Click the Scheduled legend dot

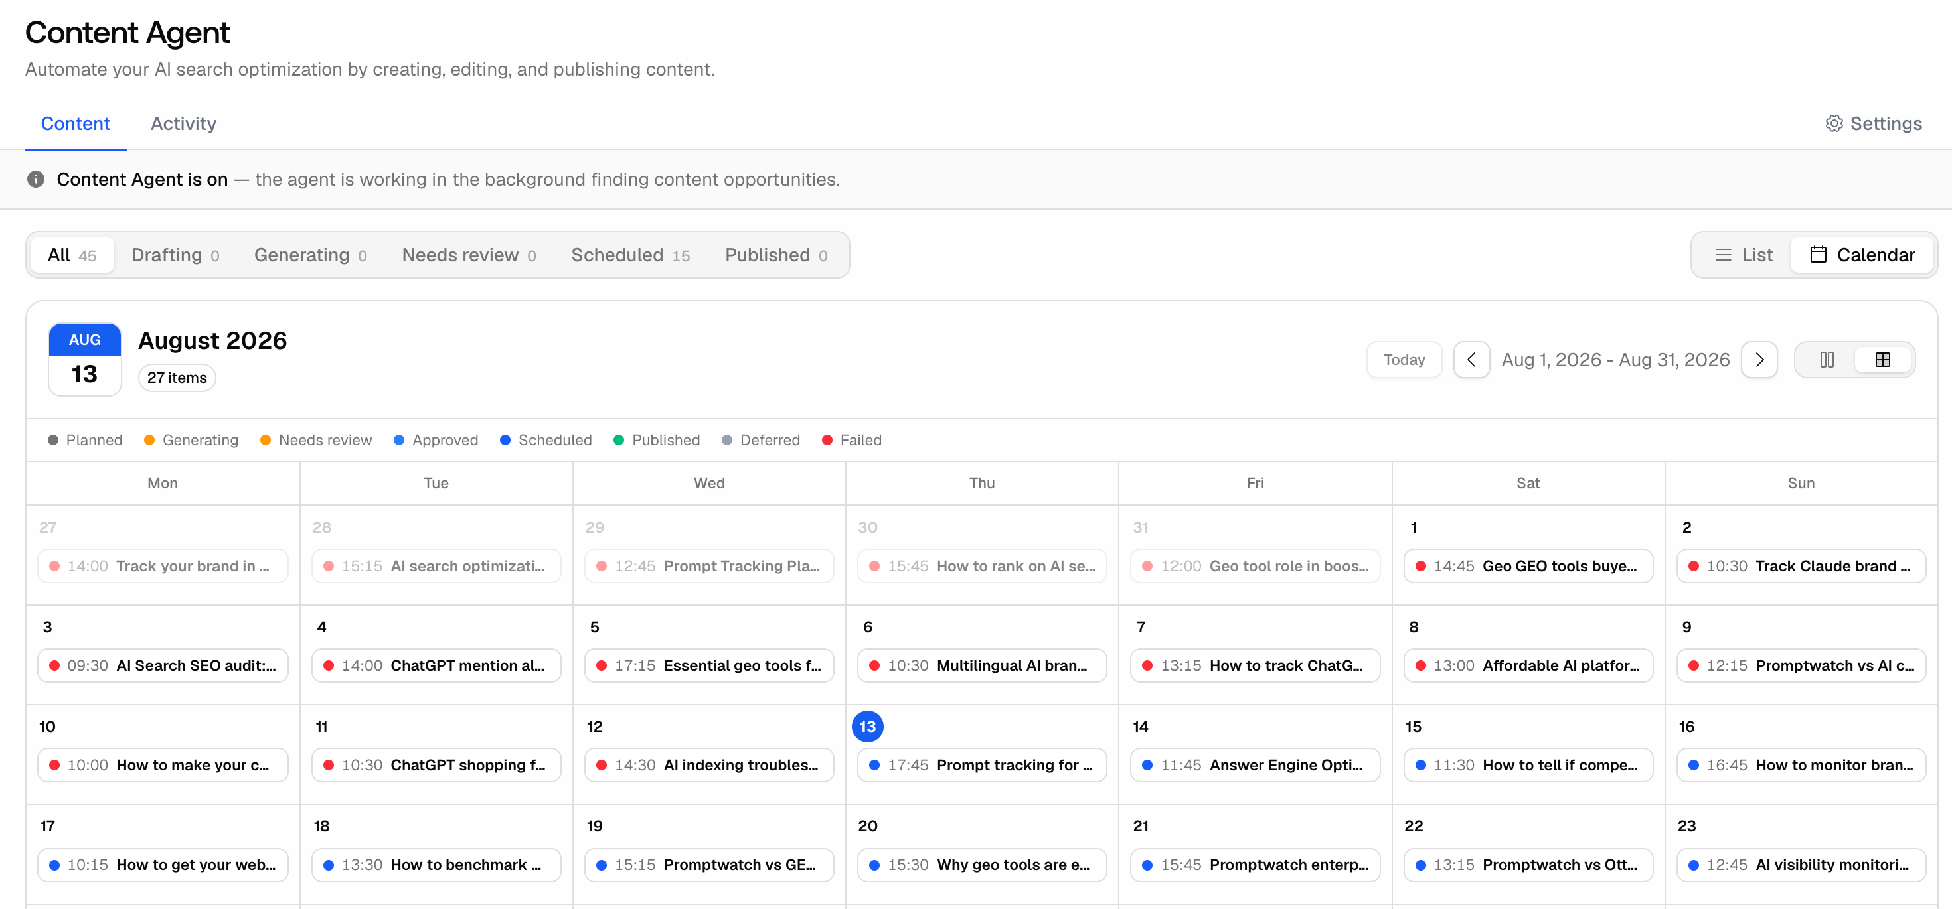click(x=505, y=440)
